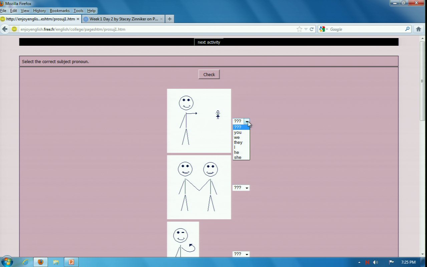Click the search magnifier icon
This screenshot has width=427, height=267.
tap(407, 29)
